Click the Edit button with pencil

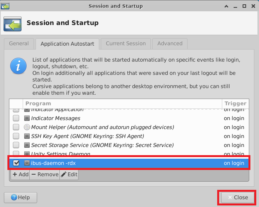69,174
